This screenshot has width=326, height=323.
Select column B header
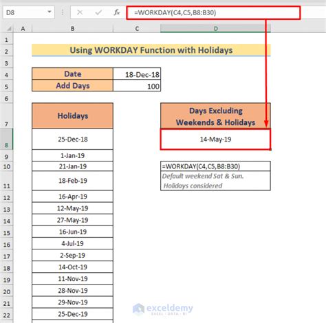click(72, 29)
